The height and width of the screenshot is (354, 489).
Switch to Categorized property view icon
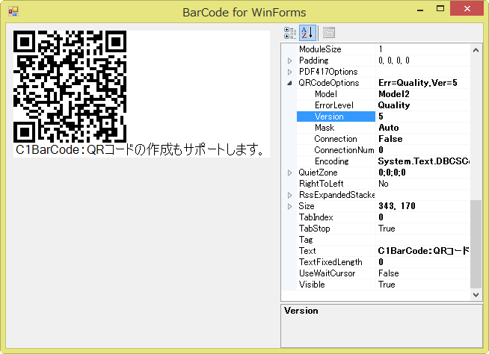click(x=290, y=33)
